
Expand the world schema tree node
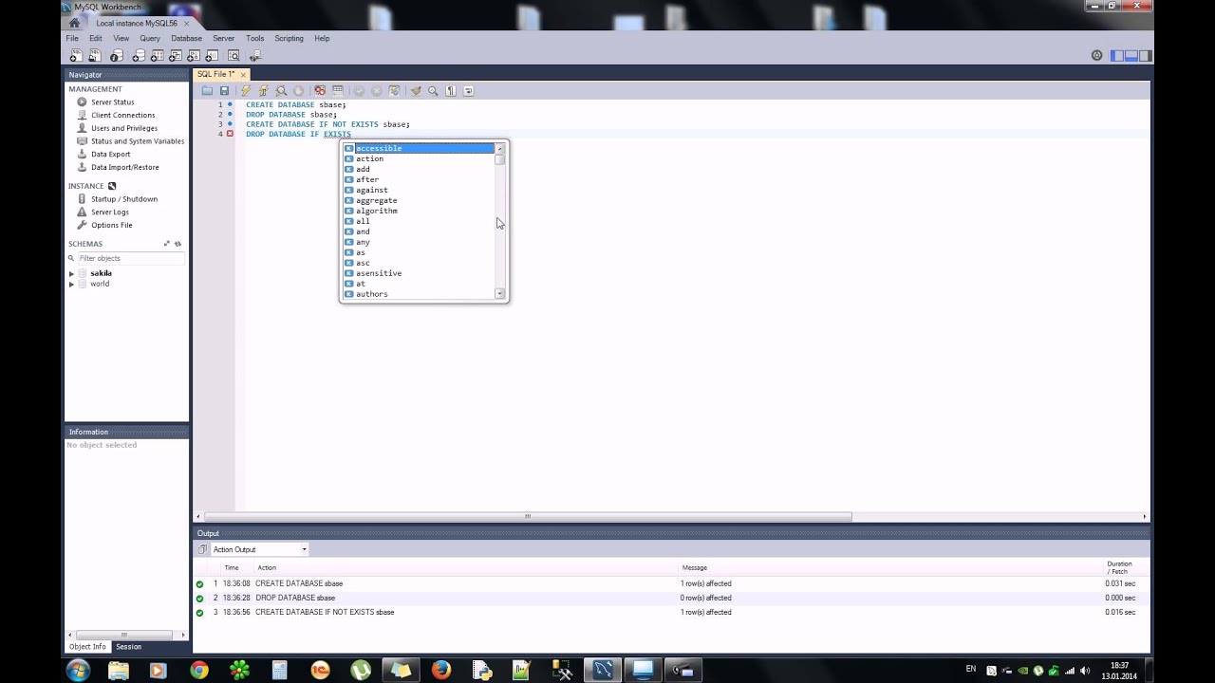71,284
